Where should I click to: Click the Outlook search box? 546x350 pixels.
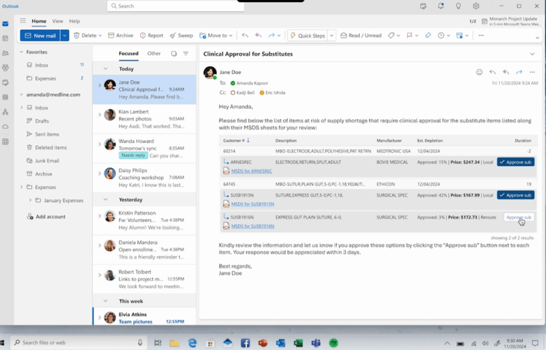[175, 6]
